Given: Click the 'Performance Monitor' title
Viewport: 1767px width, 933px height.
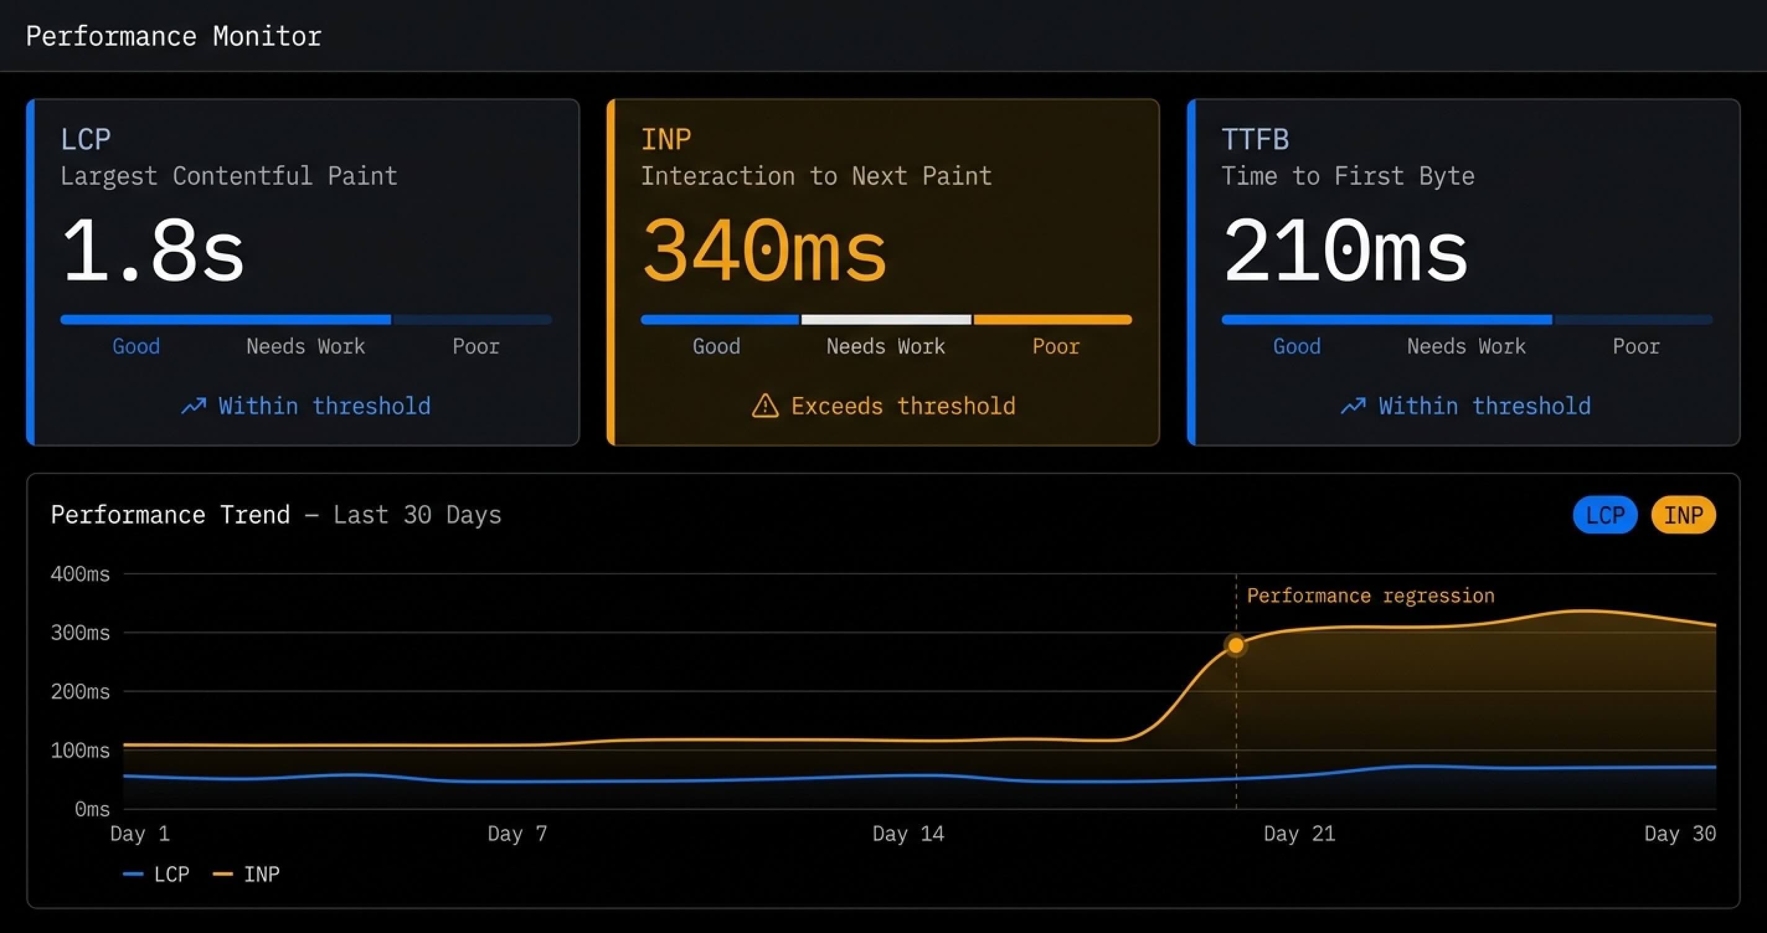Looking at the screenshot, I should coord(174,37).
